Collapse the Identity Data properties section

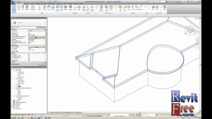44,46
